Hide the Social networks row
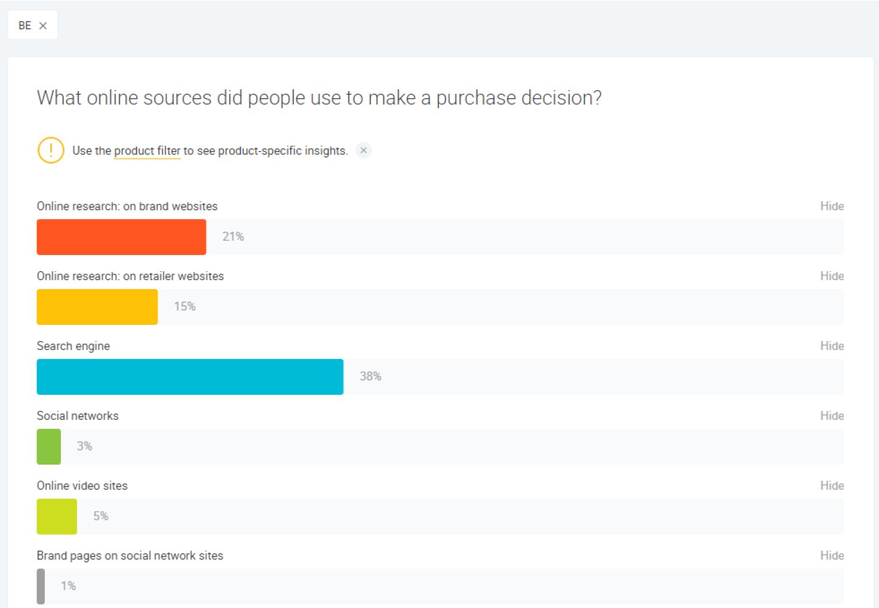 point(831,416)
